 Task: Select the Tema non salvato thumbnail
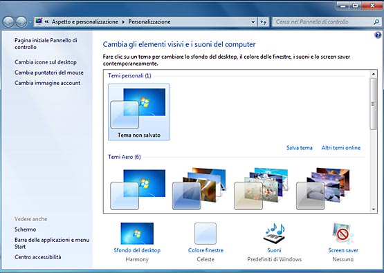(139, 112)
